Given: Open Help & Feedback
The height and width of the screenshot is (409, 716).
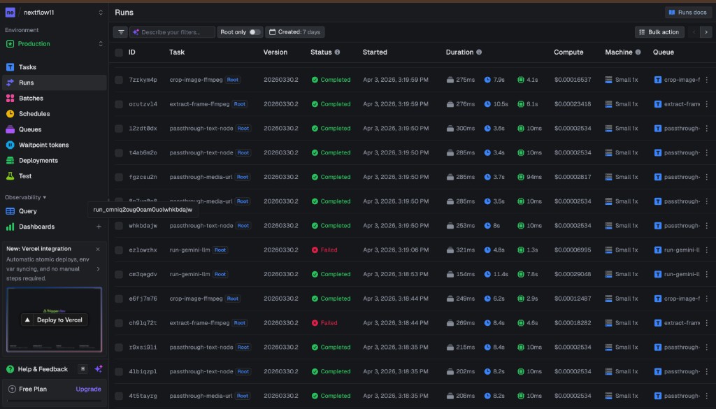Looking at the screenshot, I should pyautogui.click(x=38, y=369).
